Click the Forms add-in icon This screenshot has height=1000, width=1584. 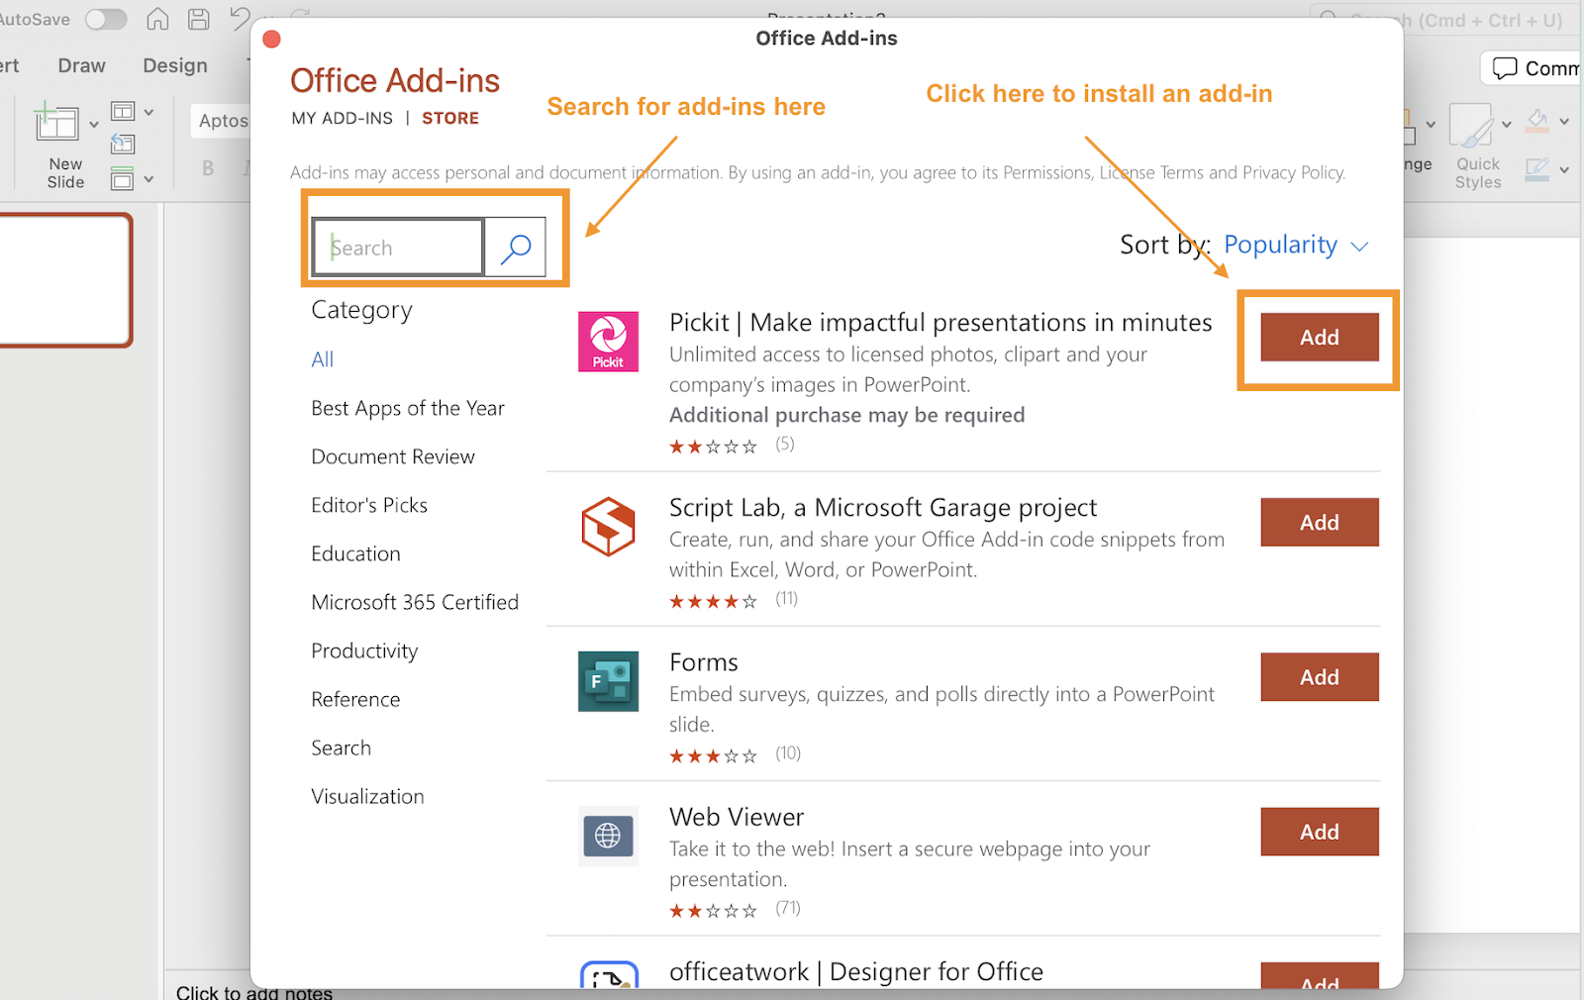click(x=608, y=681)
